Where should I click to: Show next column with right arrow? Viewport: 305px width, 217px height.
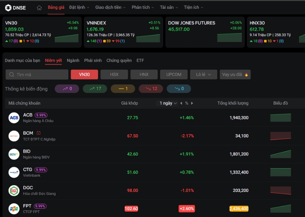192,103
